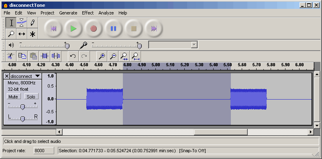Toggle the Selection tool button
Image resolution: width=322 pixels, height=159 pixels.
[11, 22]
